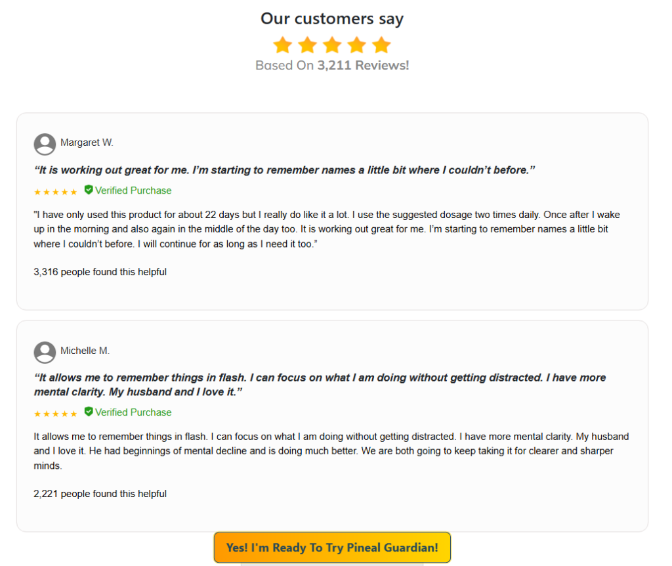672x566 pixels.
Task: Expand Michelle M.'s review card
Action: pyautogui.click(x=332, y=424)
